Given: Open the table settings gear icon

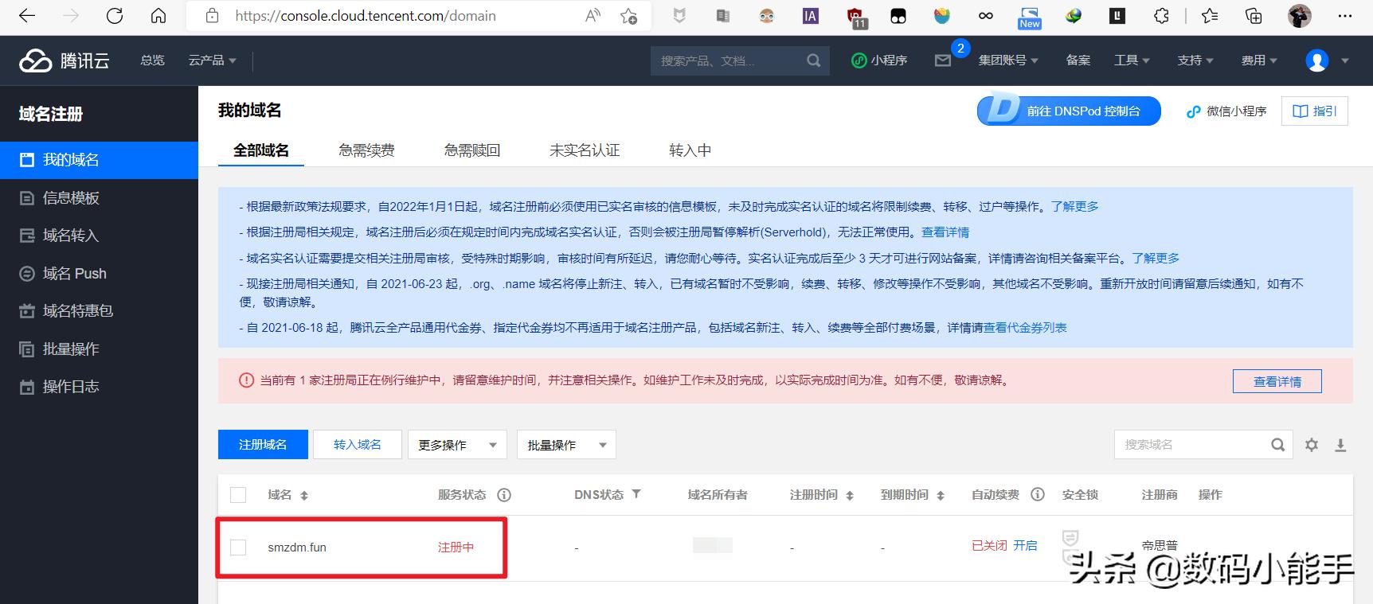Looking at the screenshot, I should click(x=1312, y=445).
